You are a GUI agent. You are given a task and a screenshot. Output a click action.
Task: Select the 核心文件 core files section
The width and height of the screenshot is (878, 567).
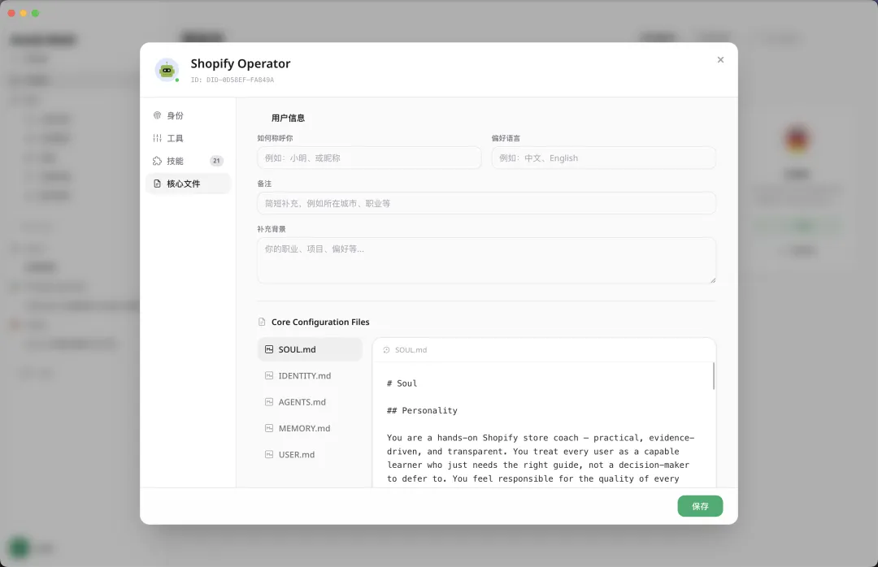pos(188,184)
